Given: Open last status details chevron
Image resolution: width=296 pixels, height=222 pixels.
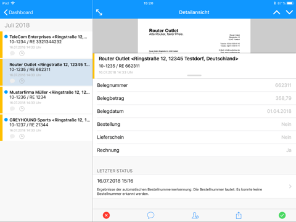Looking at the screenshot, I should 290,186.
